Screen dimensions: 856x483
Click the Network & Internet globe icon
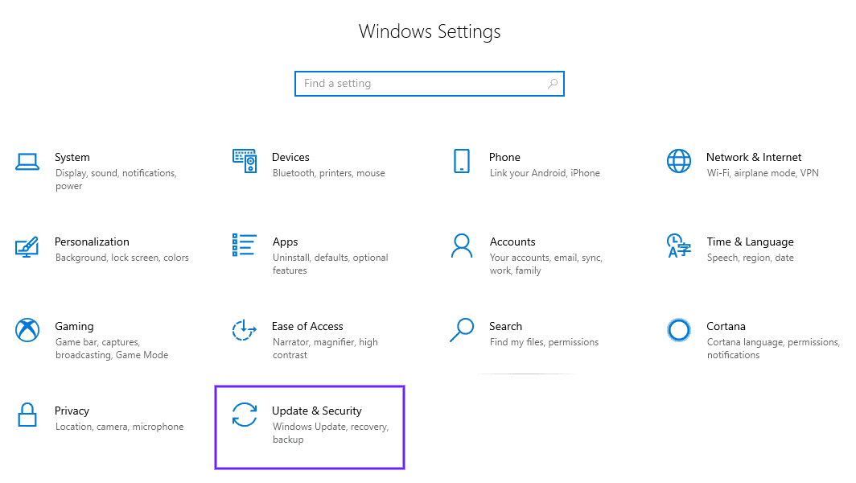678,162
